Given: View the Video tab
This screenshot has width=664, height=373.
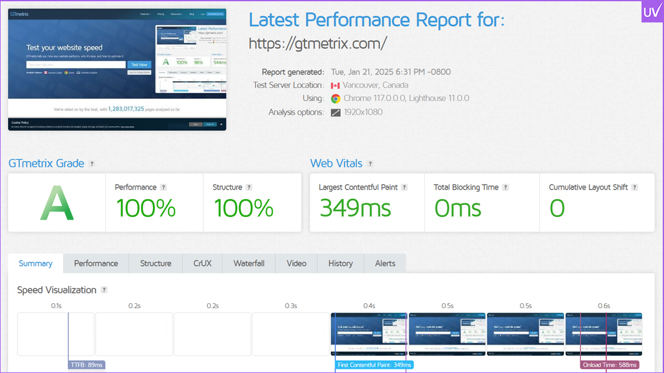Looking at the screenshot, I should [x=296, y=263].
